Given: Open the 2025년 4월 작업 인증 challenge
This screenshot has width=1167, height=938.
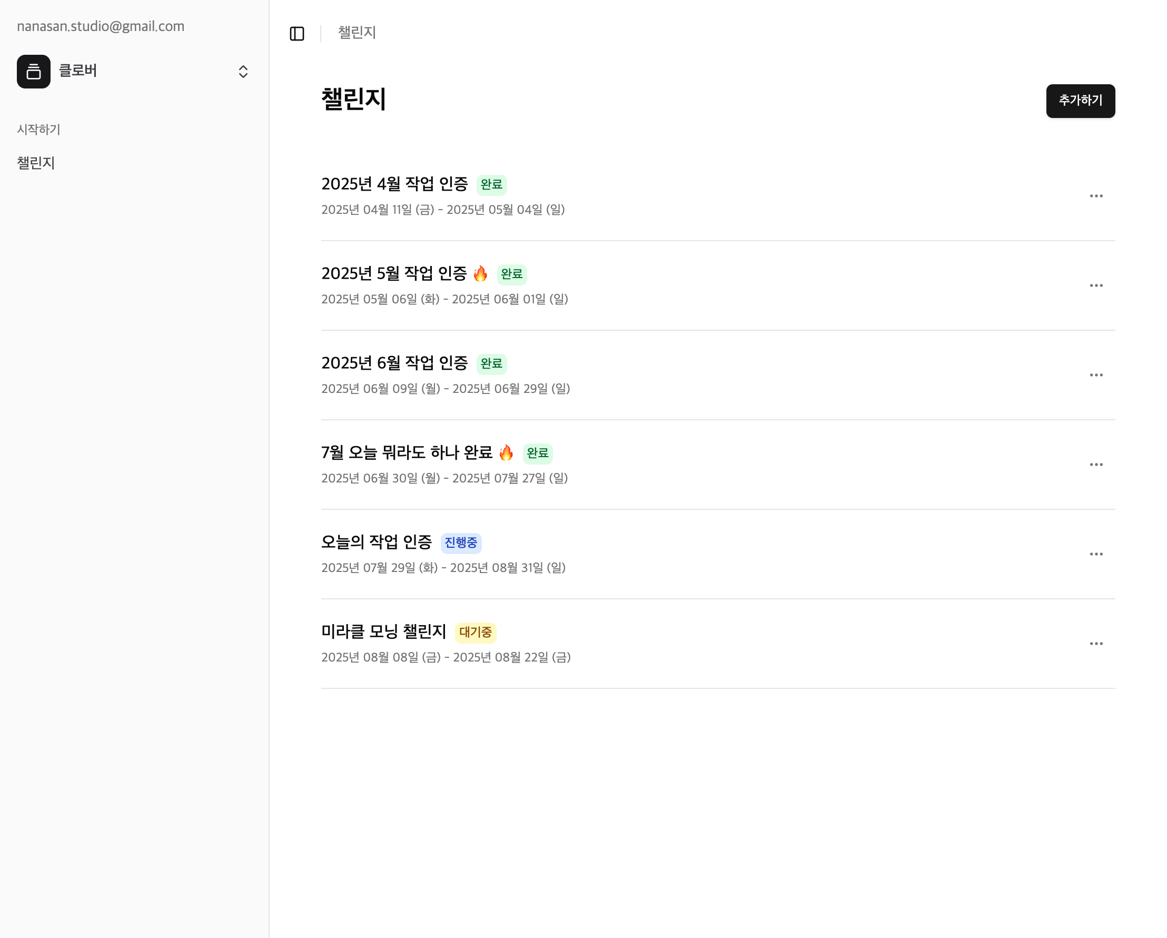Looking at the screenshot, I should click(x=394, y=184).
